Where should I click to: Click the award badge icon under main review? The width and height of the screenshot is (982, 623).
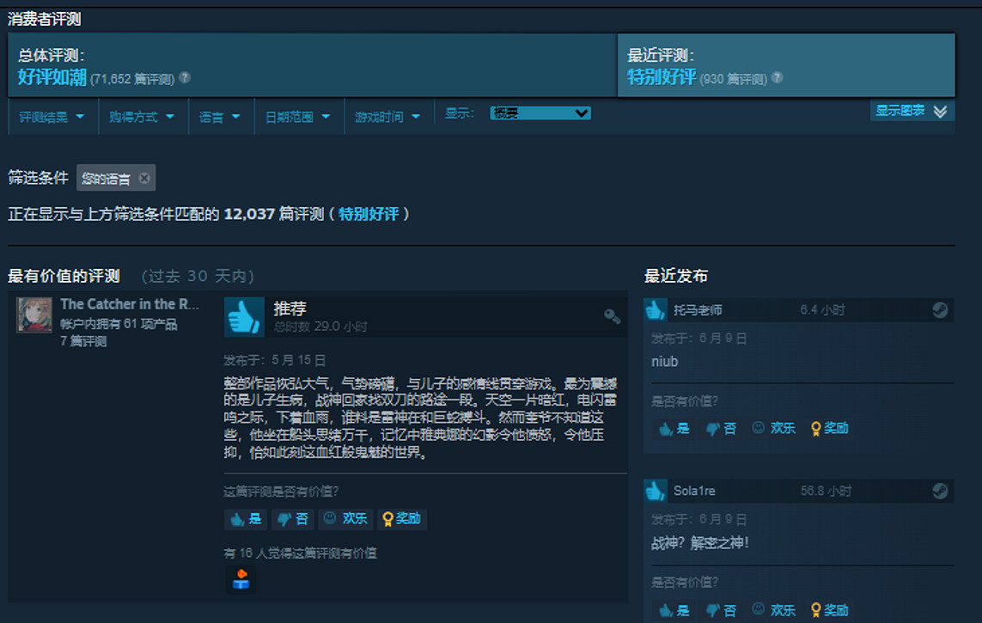click(x=241, y=579)
